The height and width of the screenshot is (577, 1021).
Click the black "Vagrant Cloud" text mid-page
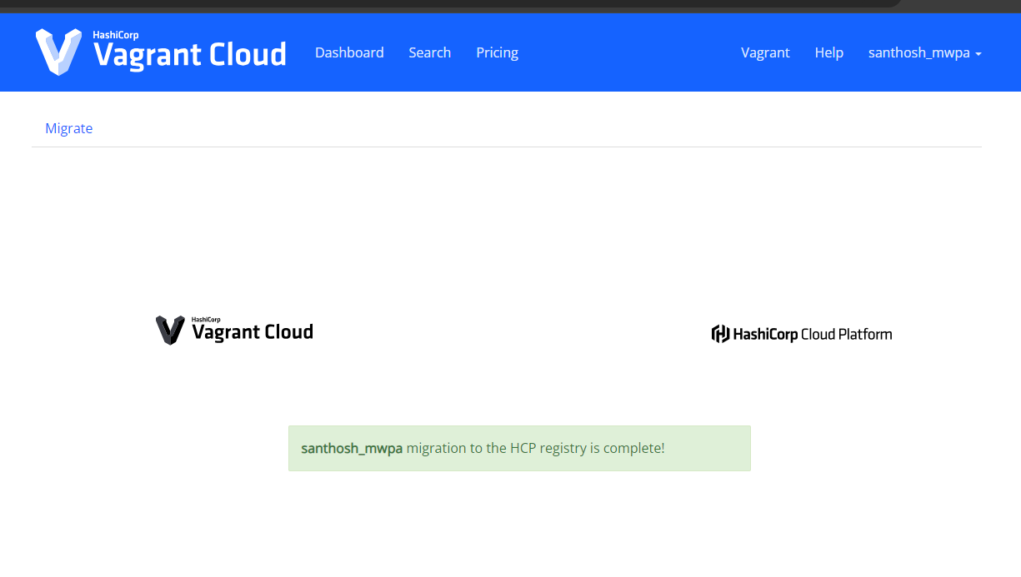252,333
